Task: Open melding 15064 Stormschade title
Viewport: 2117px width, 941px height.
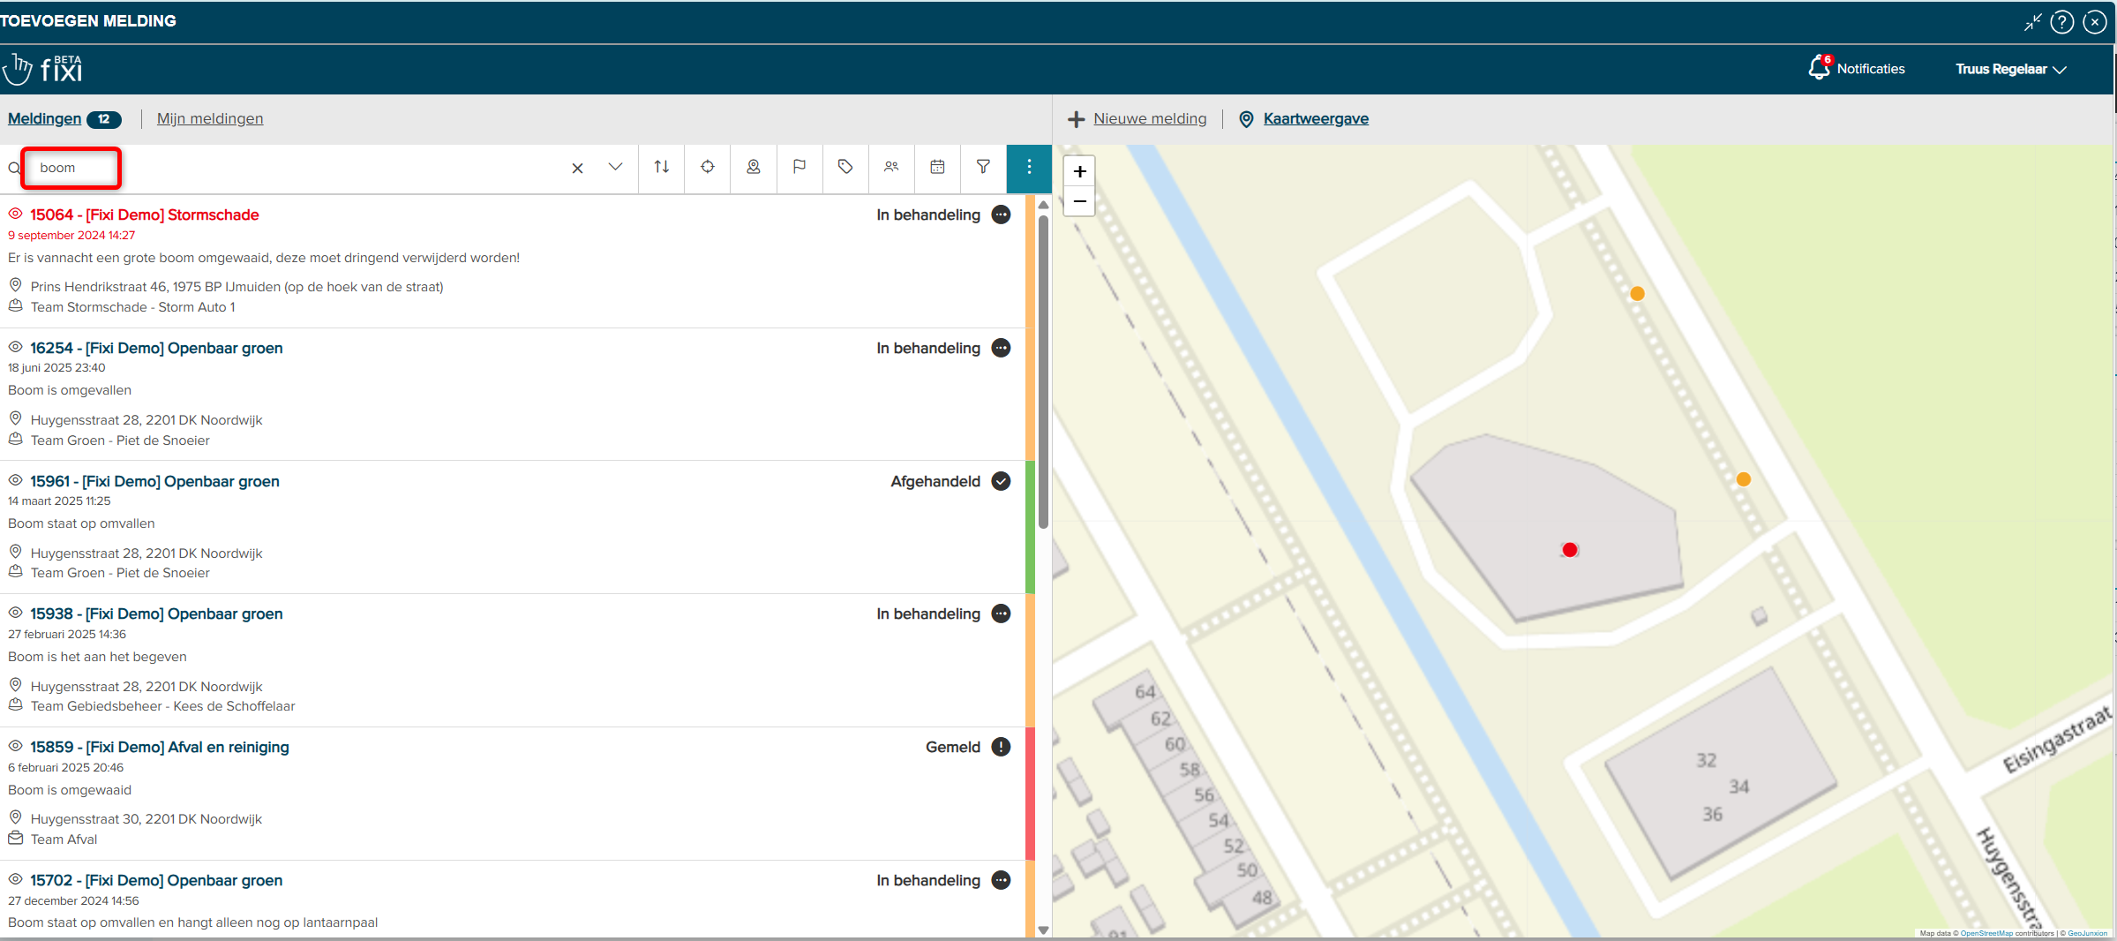Action: [145, 215]
